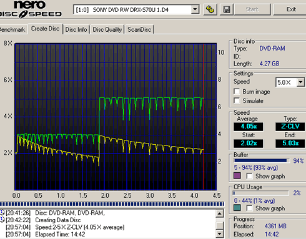306x239 pixels.
Task: Open the SONY DVD RW drive dropdown
Action: click(195, 9)
